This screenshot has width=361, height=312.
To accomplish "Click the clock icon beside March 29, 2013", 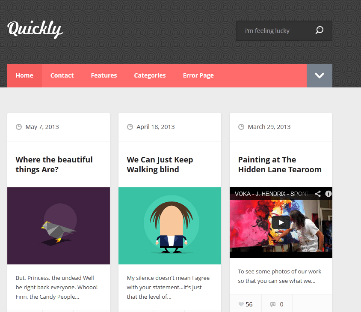I will 241,127.
